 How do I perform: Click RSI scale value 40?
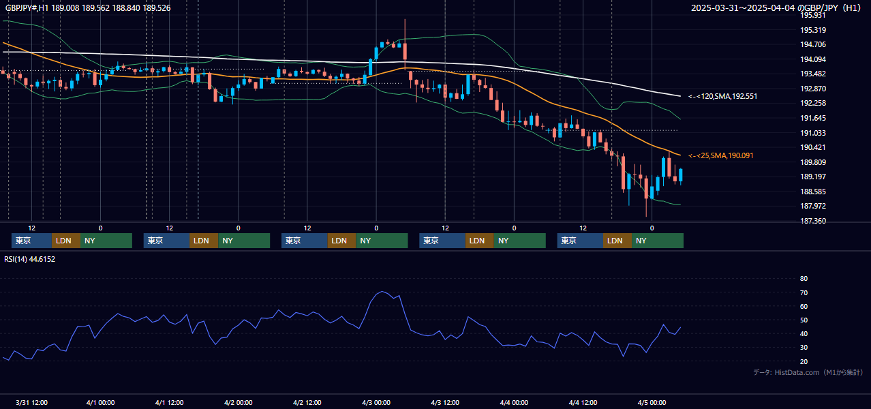[x=804, y=334]
